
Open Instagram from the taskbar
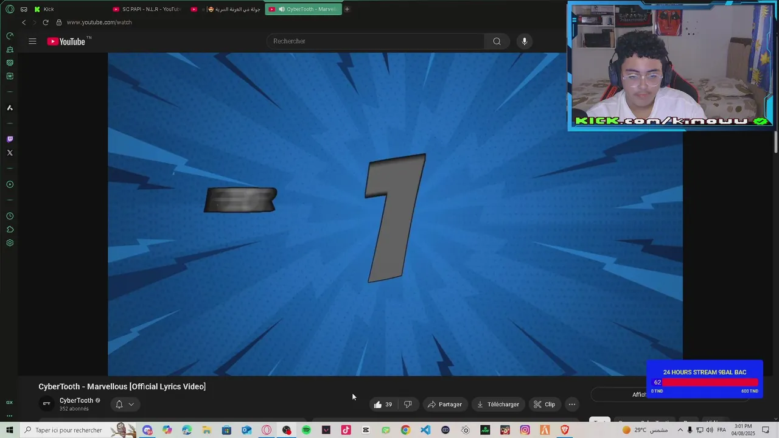525,430
